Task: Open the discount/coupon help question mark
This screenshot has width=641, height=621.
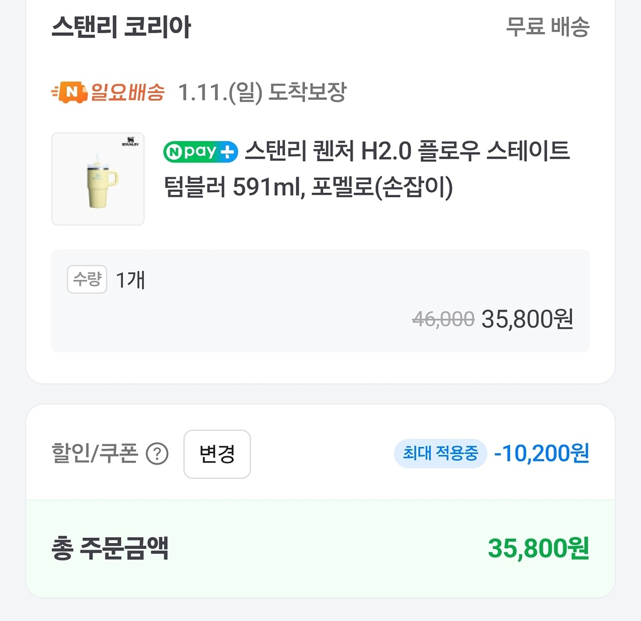Action: click(157, 454)
